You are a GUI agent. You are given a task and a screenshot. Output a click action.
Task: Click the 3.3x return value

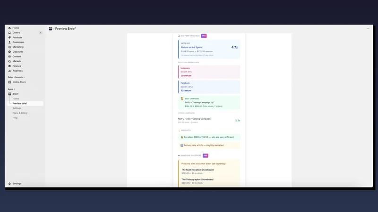click(x=238, y=121)
